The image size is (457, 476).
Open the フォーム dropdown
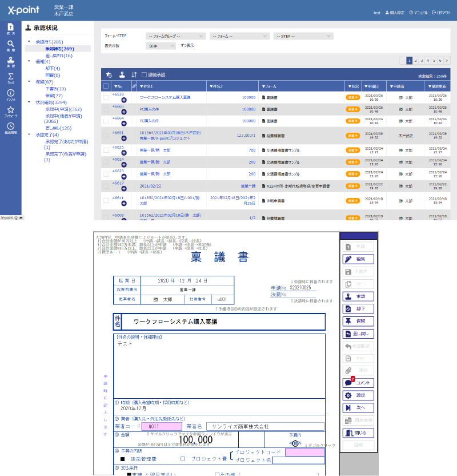[x=239, y=36]
